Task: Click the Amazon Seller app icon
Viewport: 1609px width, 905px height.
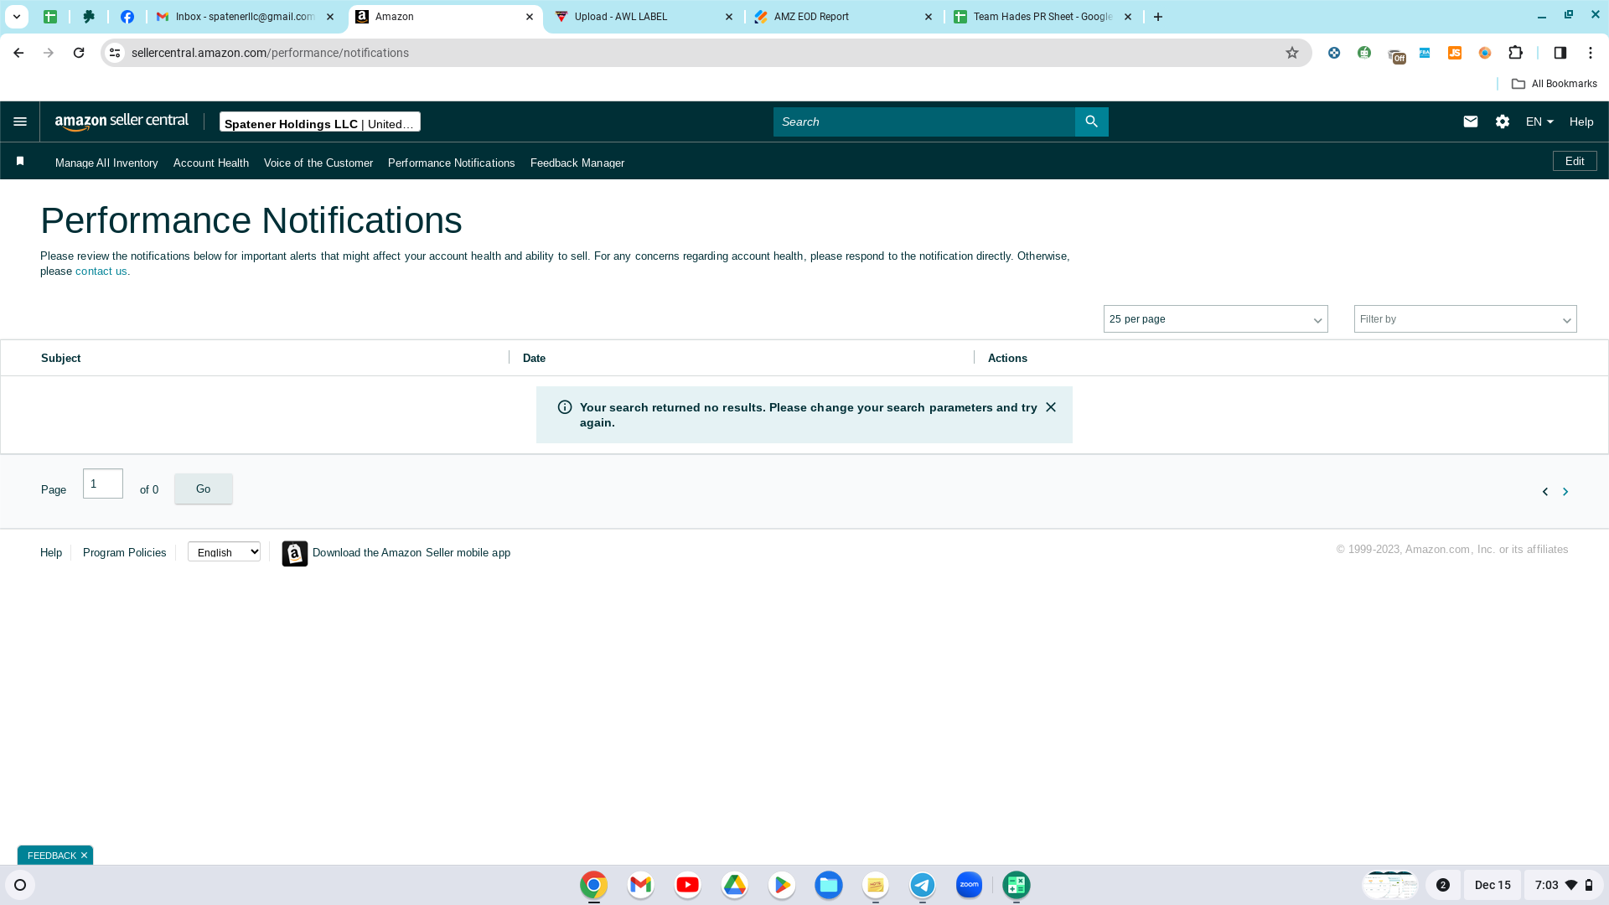Action: pyautogui.click(x=295, y=553)
